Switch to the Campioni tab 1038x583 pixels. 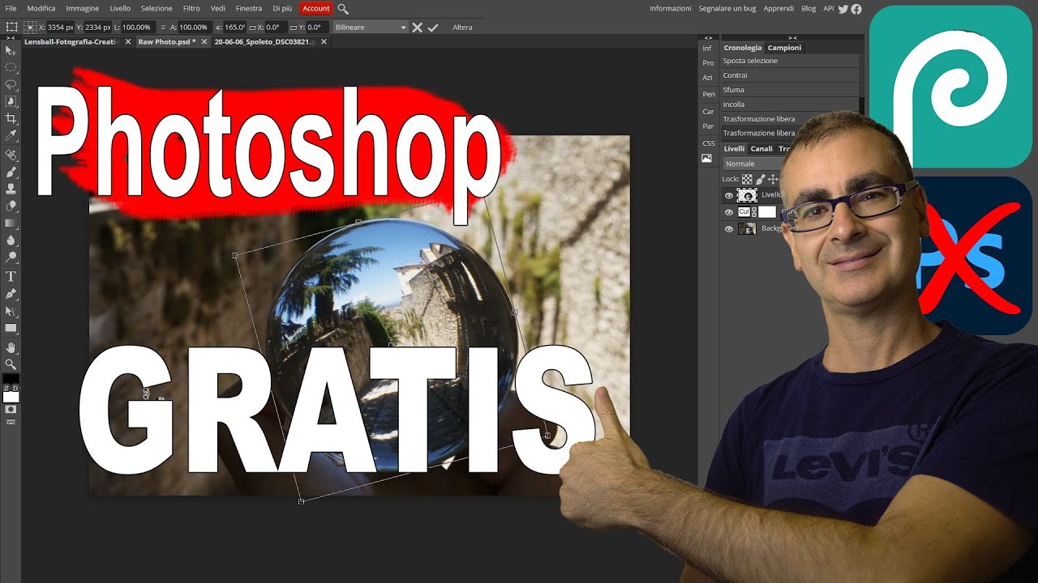784,48
